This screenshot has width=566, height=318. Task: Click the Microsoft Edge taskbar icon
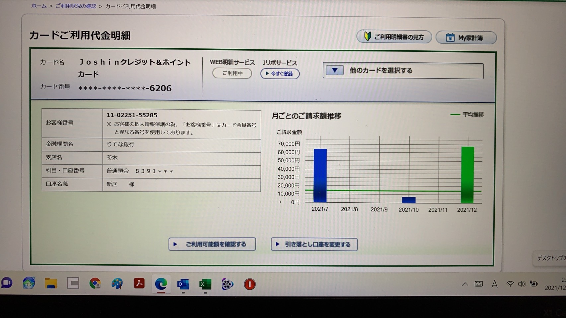coord(161,284)
